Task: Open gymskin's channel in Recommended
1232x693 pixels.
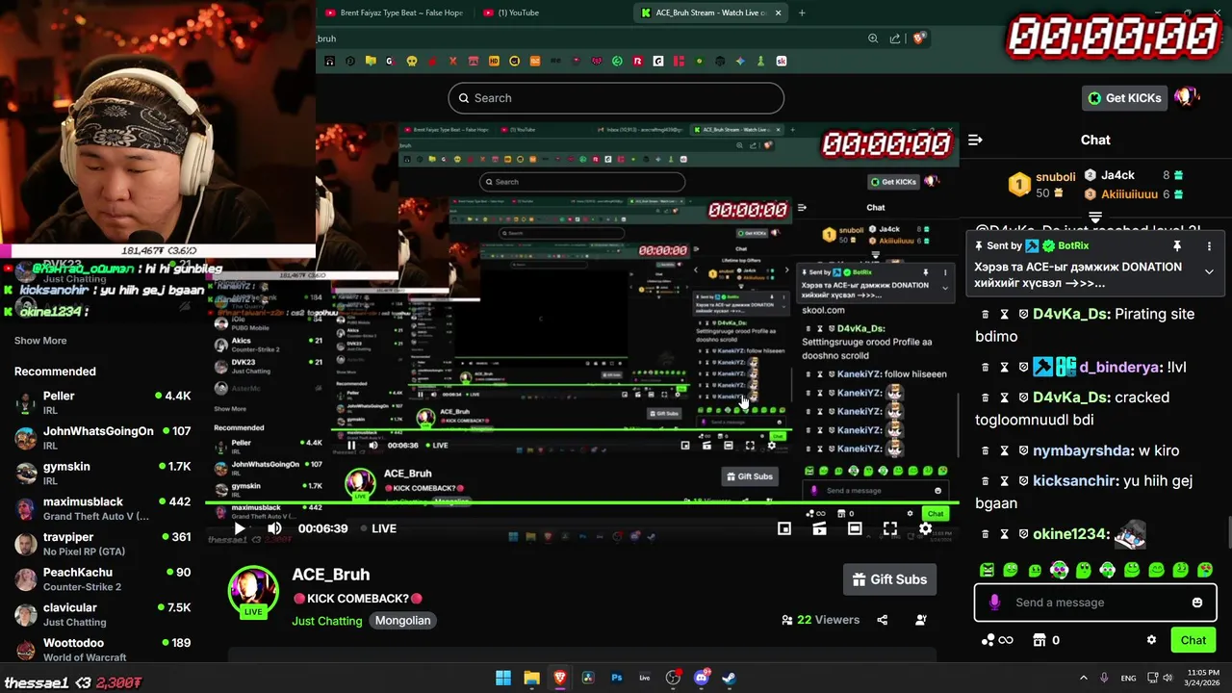Action: [x=103, y=473]
